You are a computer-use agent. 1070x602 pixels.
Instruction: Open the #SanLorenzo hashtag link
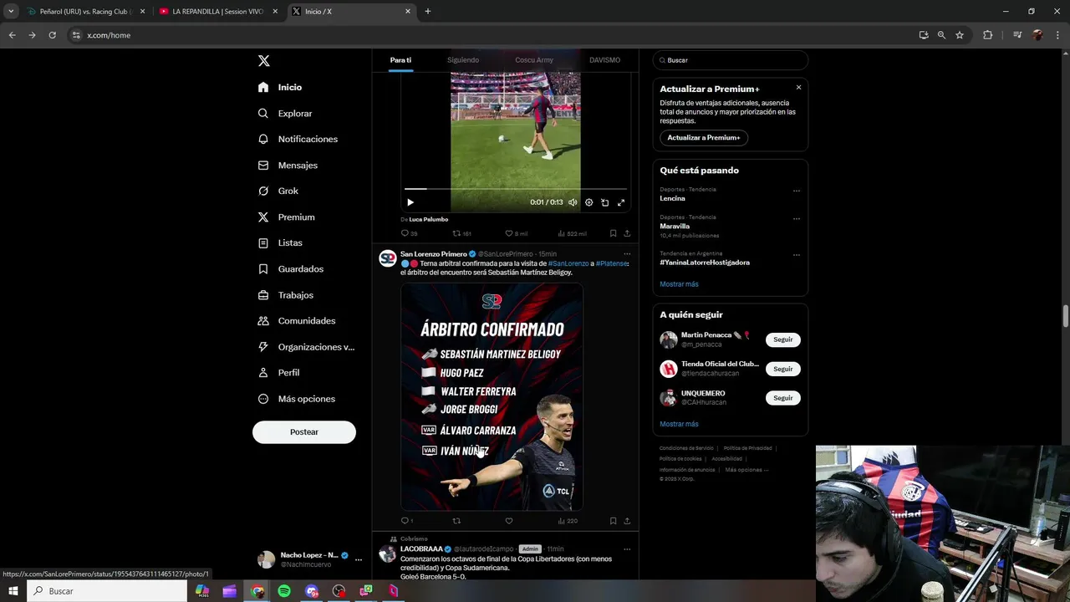(x=568, y=263)
